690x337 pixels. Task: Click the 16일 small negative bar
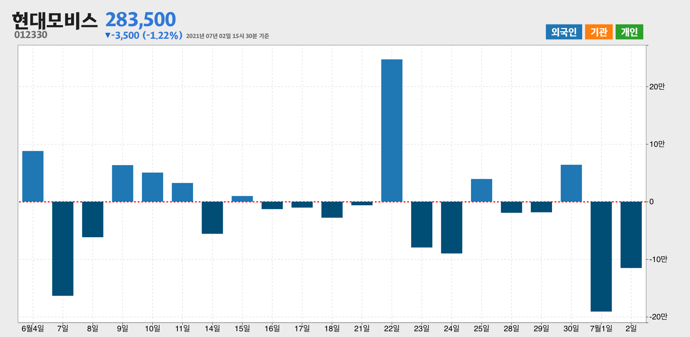272,205
